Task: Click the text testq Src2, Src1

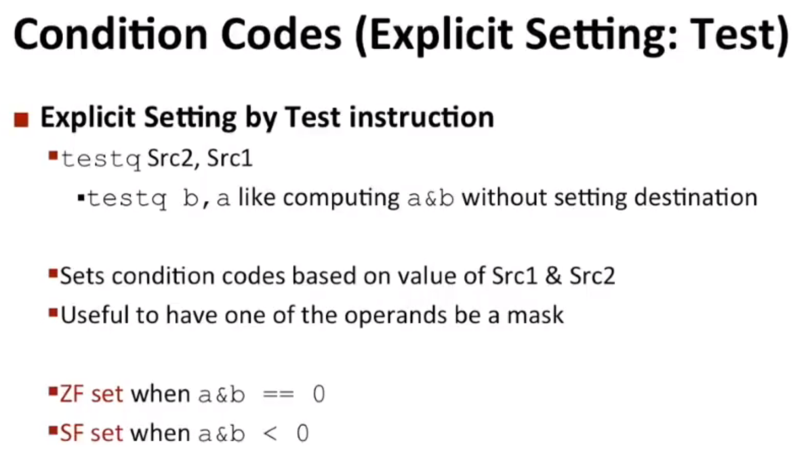Action: (x=157, y=159)
